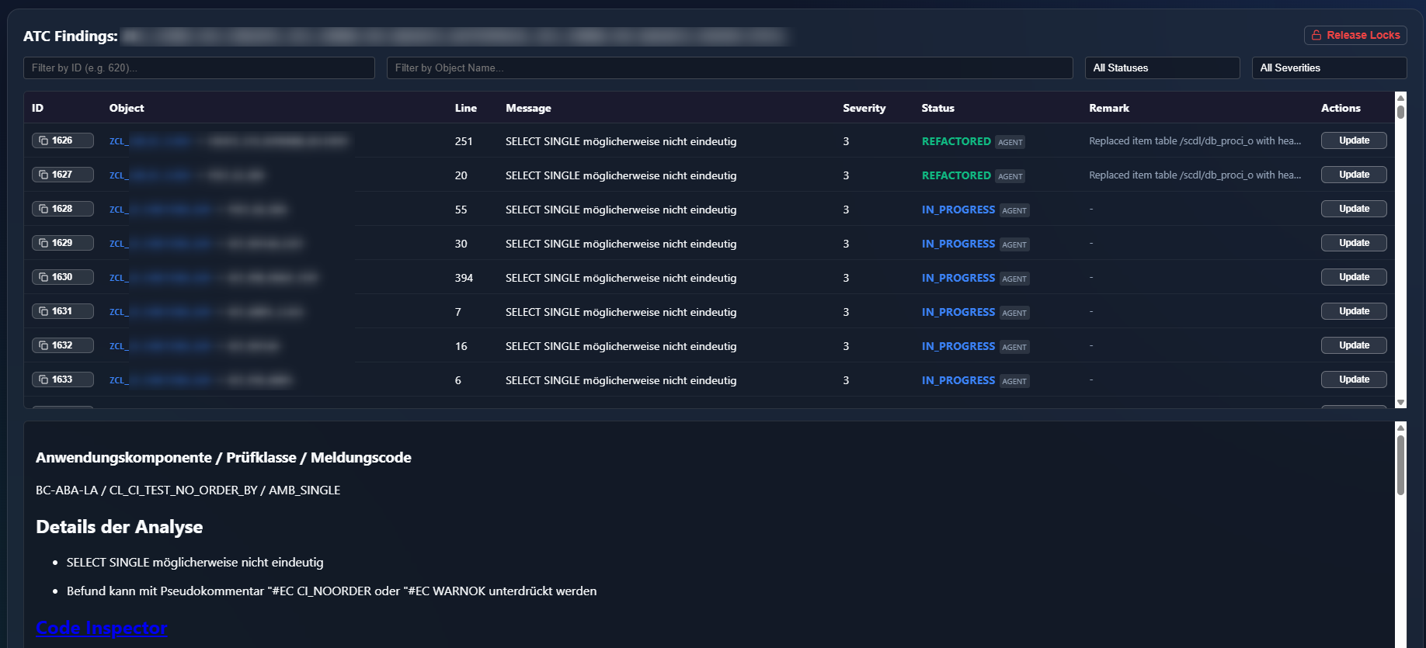Viewport: 1426px width, 648px height.
Task: Click Update for finding 1627
Action: (x=1354, y=175)
